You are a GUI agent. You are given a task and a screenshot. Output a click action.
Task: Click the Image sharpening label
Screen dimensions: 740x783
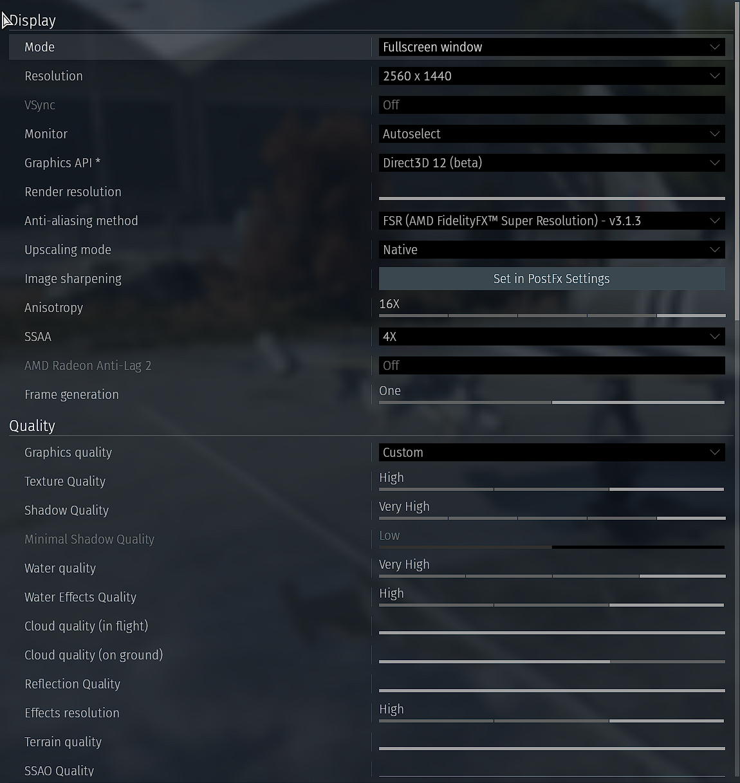click(73, 279)
